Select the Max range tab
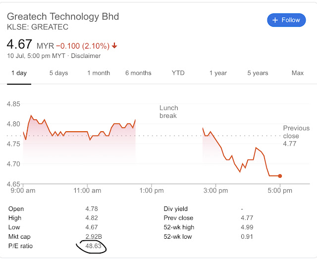The image size is (317, 259). (x=298, y=73)
